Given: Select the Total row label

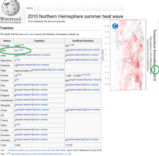Looking at the screenshot, I should pyautogui.click(x=3, y=145).
